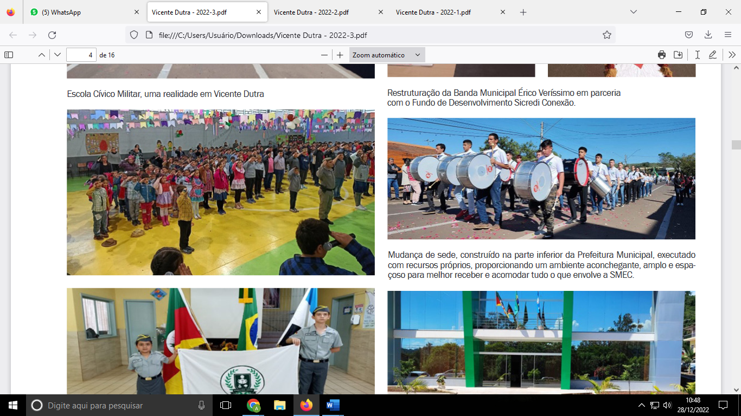Click the students holding flag photo
The height and width of the screenshot is (416, 741).
(221, 341)
